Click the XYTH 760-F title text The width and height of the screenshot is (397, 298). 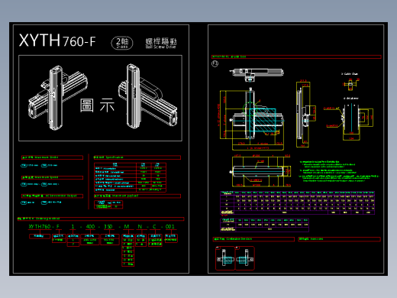pyautogui.click(x=57, y=40)
